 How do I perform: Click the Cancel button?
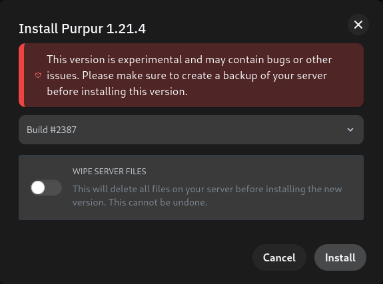[x=279, y=257]
